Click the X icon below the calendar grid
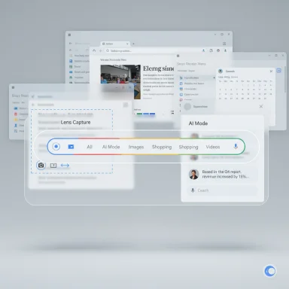This screenshot has width=289, height=289. coord(261,106)
